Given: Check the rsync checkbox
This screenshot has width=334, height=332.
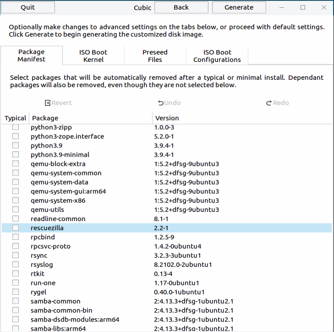Looking at the screenshot, I should coord(16,255).
